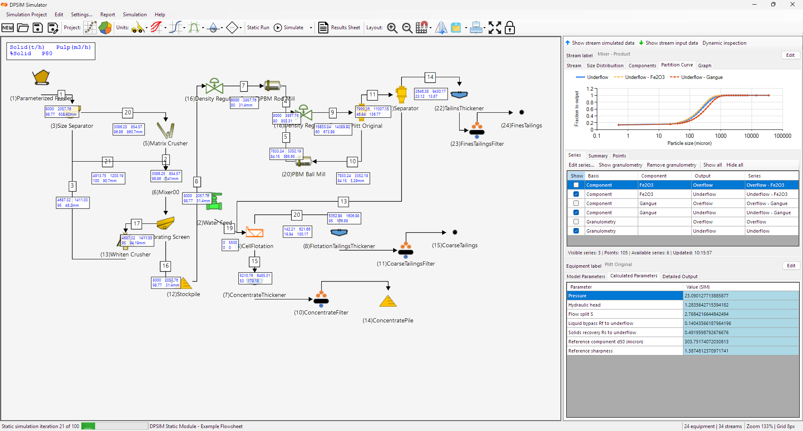Image resolution: width=803 pixels, height=431 pixels.
Task: Open the Results Sheet icon
Action: (323, 28)
